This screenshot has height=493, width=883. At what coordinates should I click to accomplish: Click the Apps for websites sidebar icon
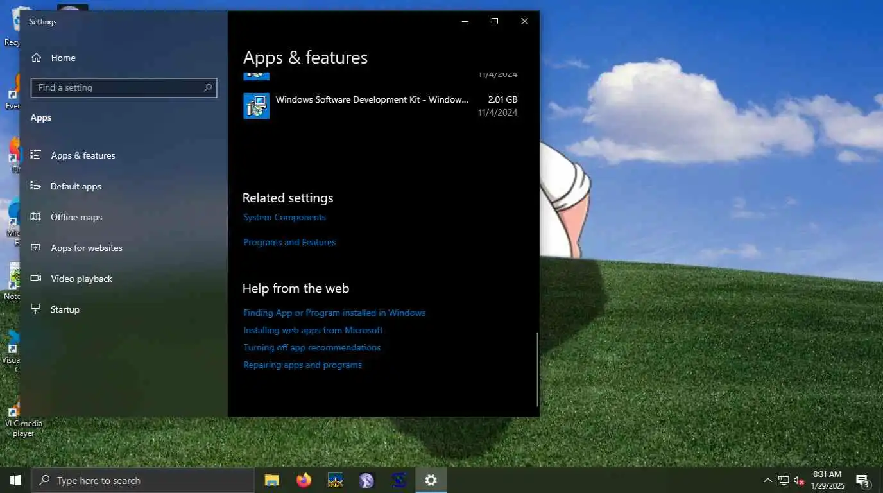pos(36,247)
